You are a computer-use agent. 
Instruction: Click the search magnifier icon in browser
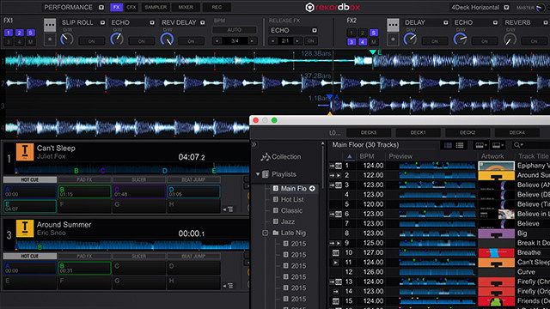(517, 145)
